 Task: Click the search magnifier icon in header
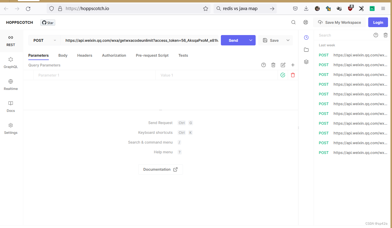(x=293, y=22)
